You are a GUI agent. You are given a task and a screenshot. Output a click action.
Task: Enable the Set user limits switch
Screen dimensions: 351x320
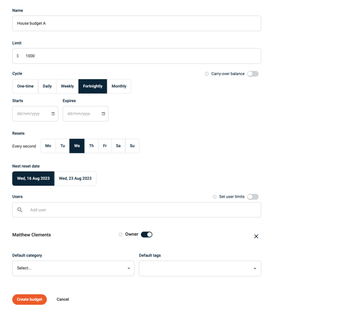253,197
